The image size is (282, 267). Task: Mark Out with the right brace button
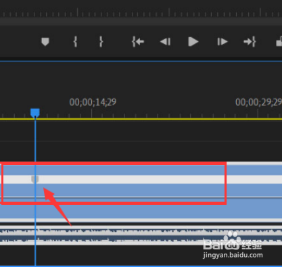[x=101, y=42]
